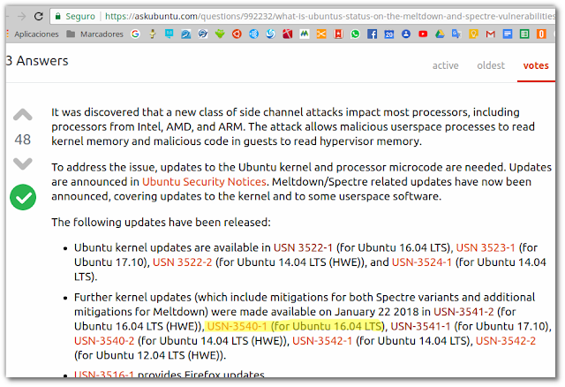Open the Google Drive bookmark icon
This screenshot has width=565, height=387.
[440, 34]
